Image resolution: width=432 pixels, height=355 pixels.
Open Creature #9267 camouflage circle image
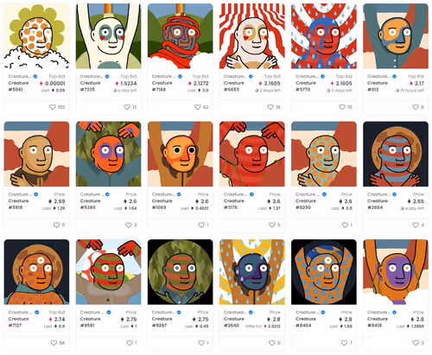181,272
